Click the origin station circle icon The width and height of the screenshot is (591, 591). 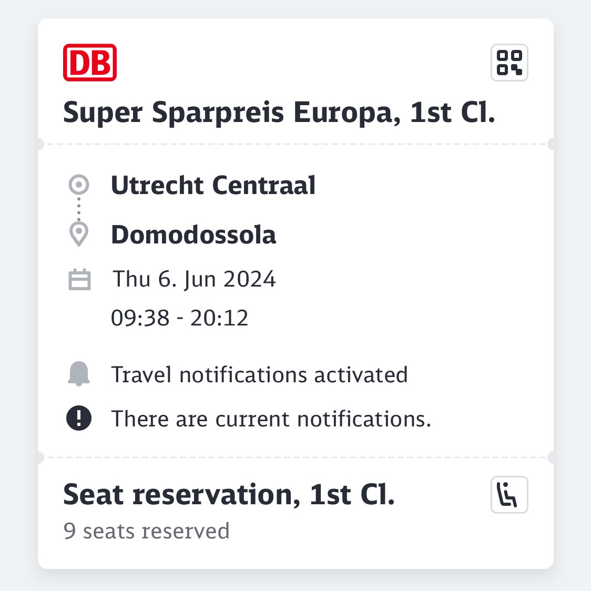coord(79,185)
